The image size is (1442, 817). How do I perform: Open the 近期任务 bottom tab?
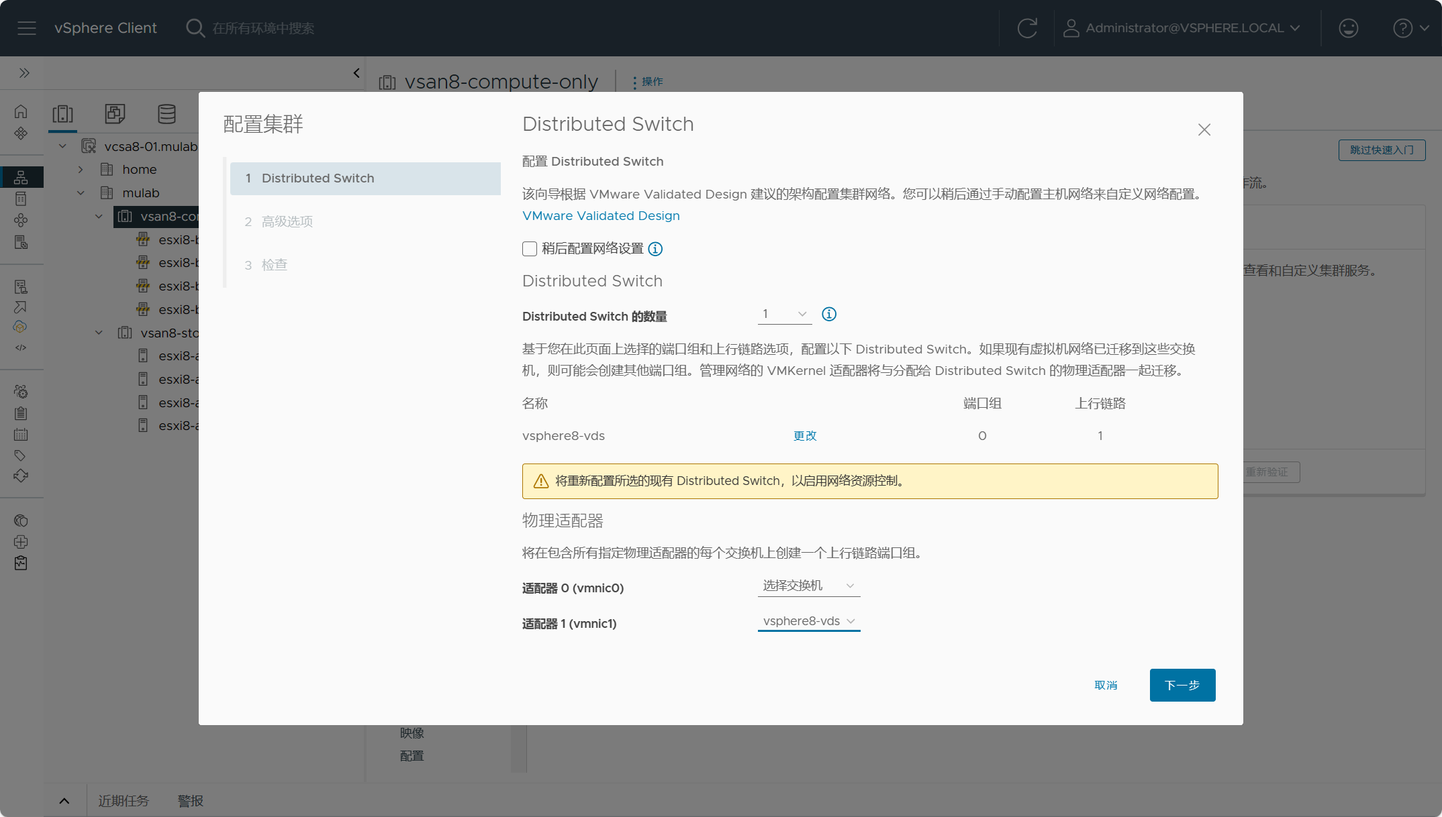tap(124, 801)
